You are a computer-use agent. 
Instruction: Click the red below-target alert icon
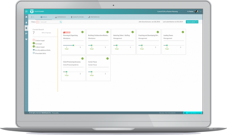(34, 40)
